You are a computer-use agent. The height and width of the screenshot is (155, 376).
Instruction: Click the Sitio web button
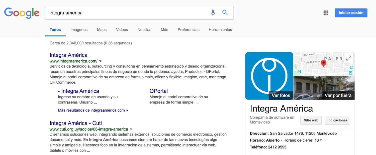(311, 120)
